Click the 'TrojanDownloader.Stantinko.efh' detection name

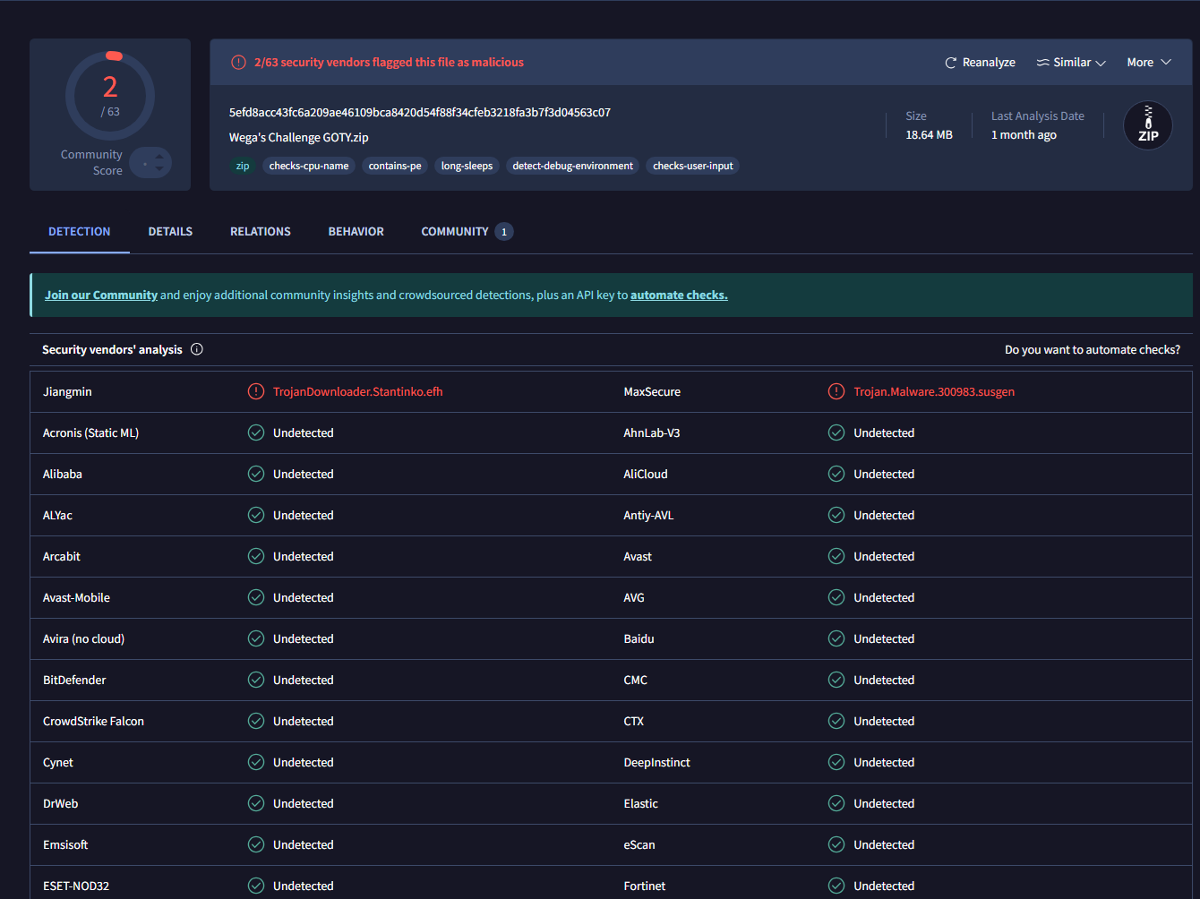coord(358,391)
